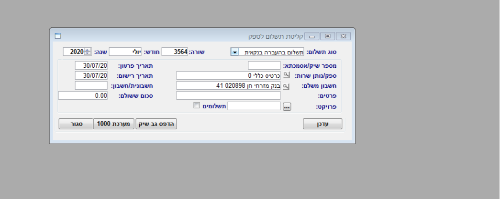Expand the סוג תשלום dropdown arrow
The image size is (500, 199).
[234, 52]
